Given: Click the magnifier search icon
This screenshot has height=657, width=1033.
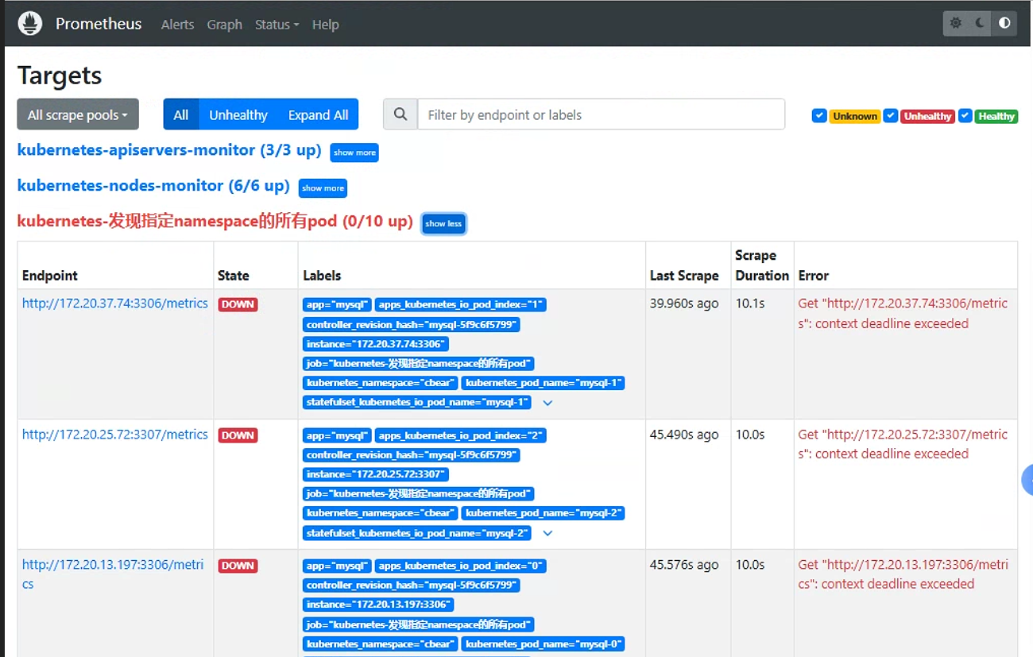Looking at the screenshot, I should pyautogui.click(x=400, y=114).
